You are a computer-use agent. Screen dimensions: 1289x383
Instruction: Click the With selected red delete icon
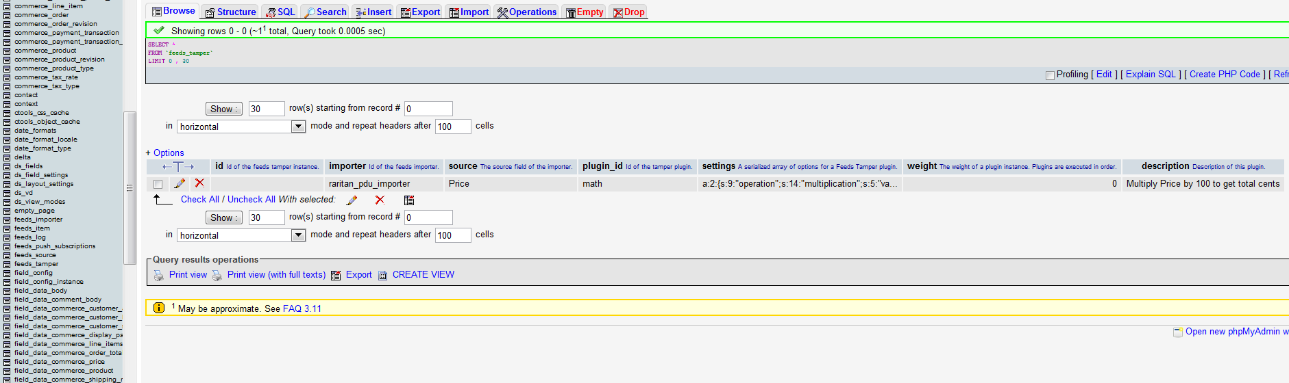point(380,200)
